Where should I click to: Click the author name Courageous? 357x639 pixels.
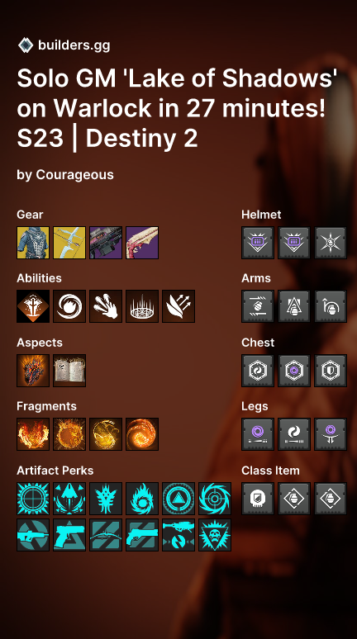tap(74, 175)
